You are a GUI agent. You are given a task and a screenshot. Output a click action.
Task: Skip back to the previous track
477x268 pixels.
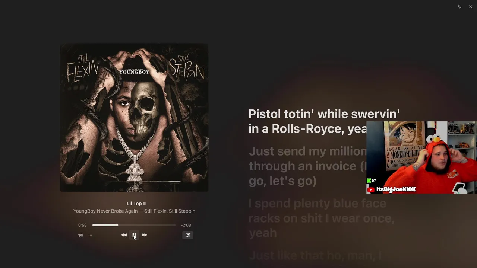point(124,235)
